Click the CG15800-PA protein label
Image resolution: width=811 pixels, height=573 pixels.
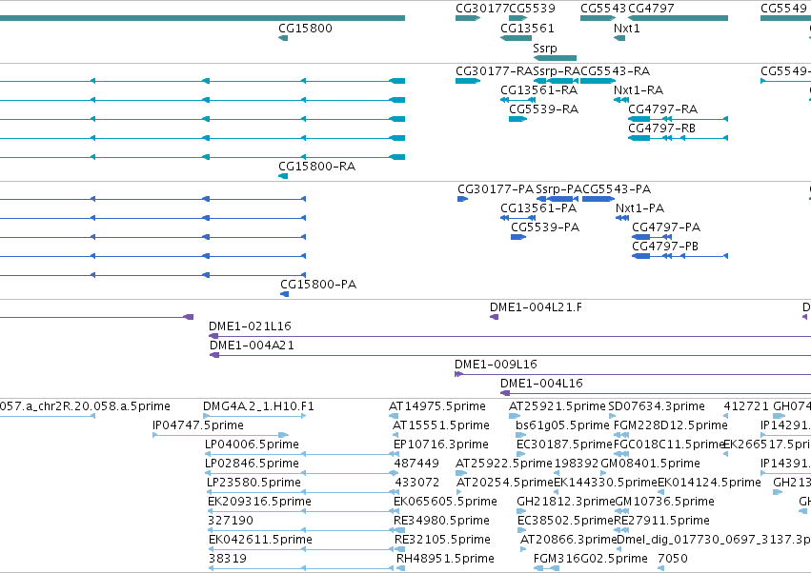coord(318,285)
